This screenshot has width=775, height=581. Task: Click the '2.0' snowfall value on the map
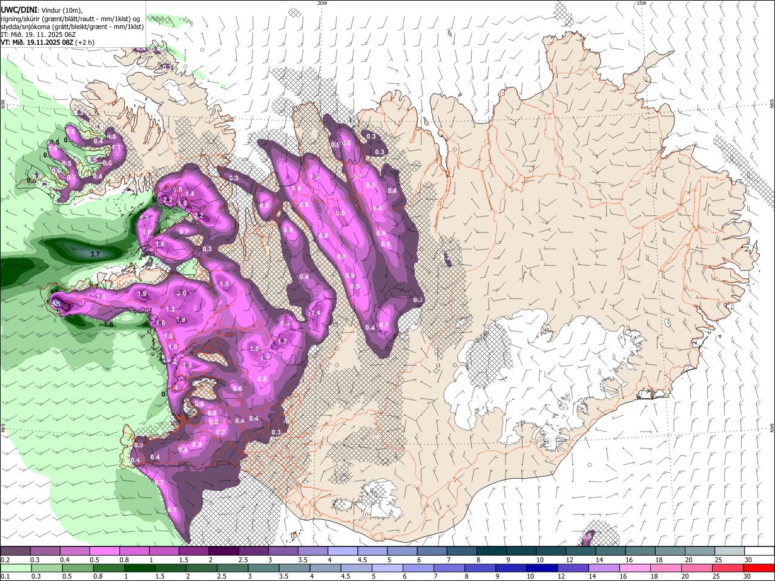(182, 293)
